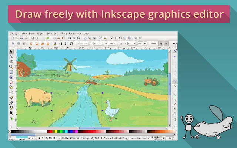Open the View menu
This screenshot has width=237, height=148.
pos(24,33)
